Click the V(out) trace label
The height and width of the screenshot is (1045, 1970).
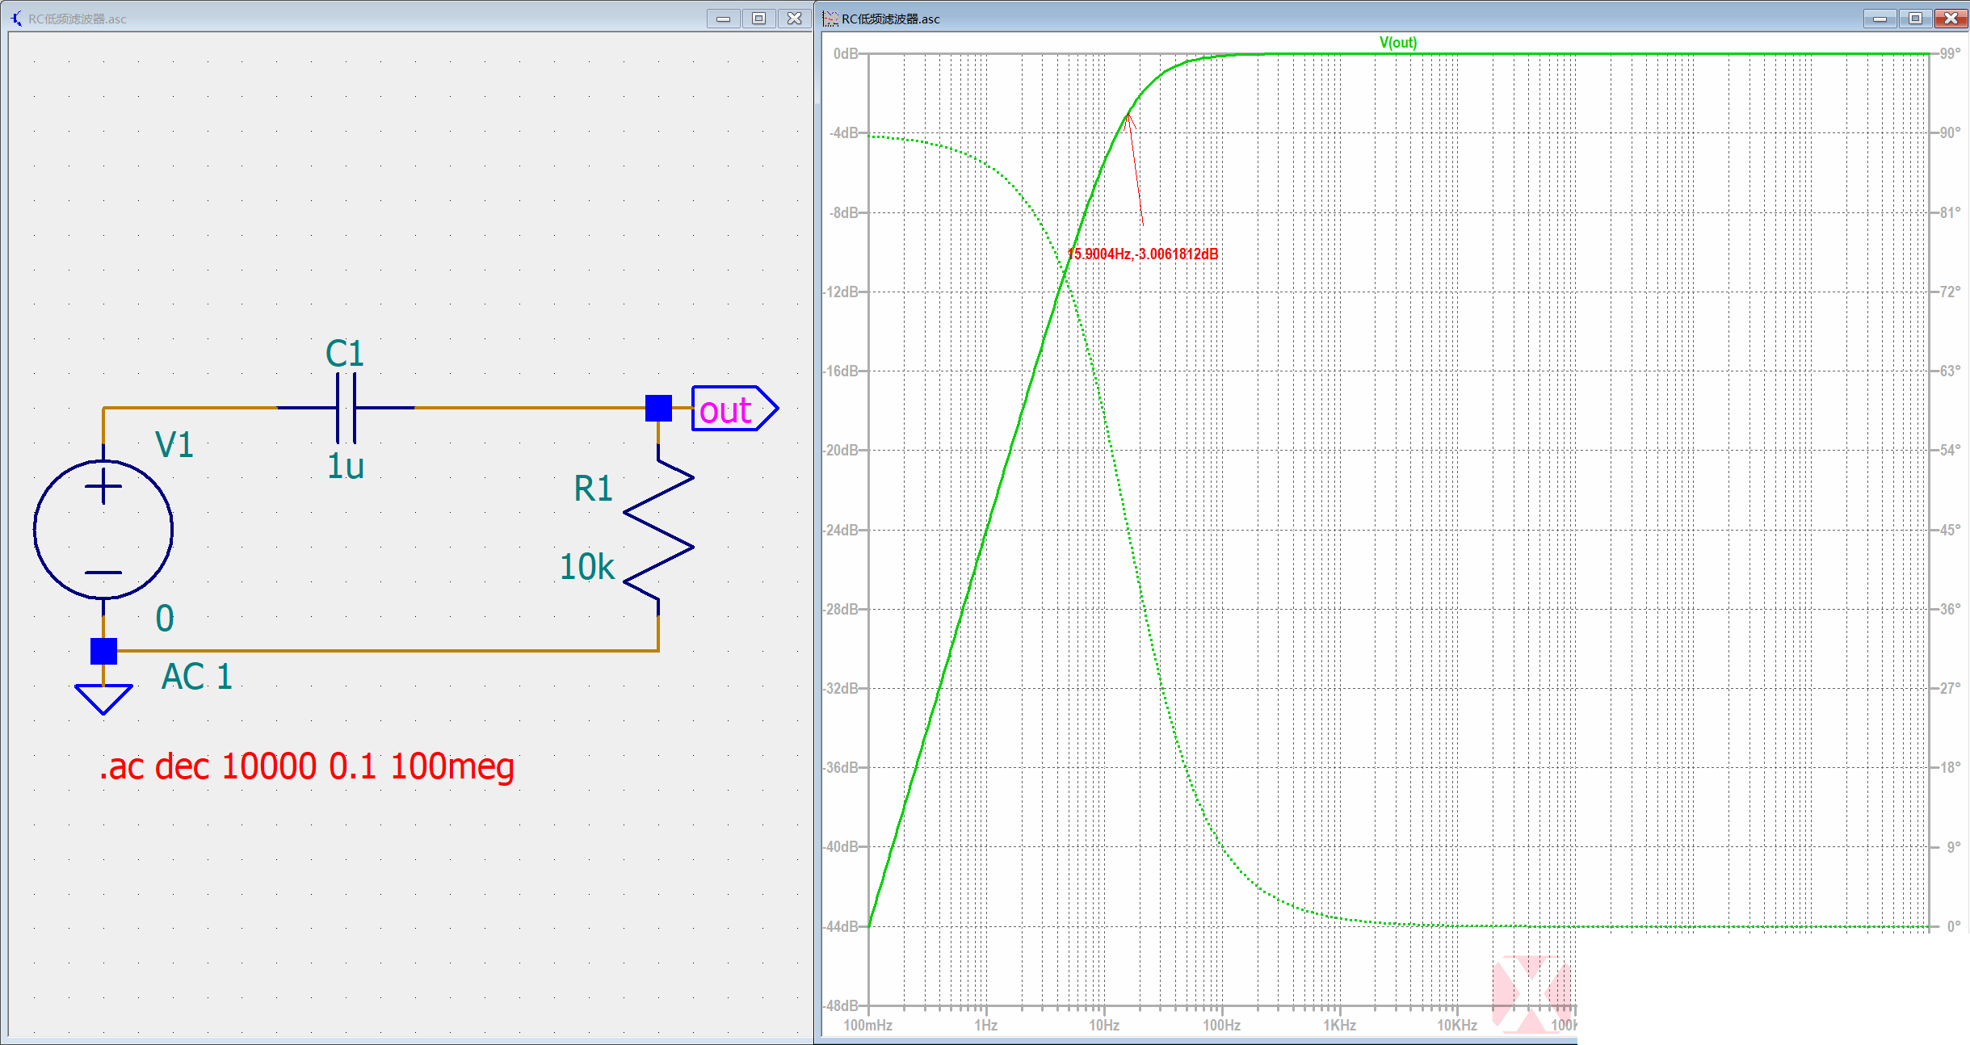[x=1398, y=43]
